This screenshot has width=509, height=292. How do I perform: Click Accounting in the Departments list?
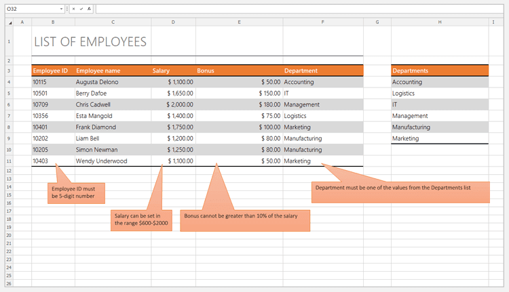coord(440,82)
